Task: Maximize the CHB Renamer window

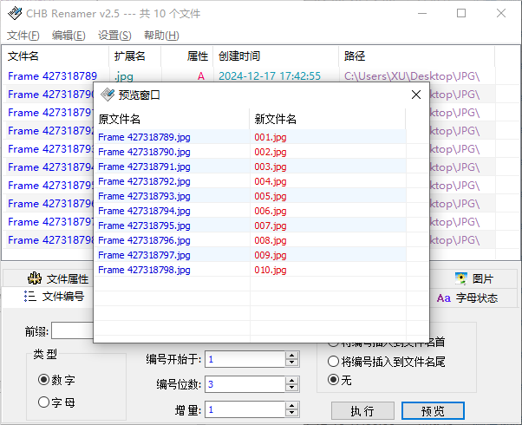Action: tap(461, 13)
